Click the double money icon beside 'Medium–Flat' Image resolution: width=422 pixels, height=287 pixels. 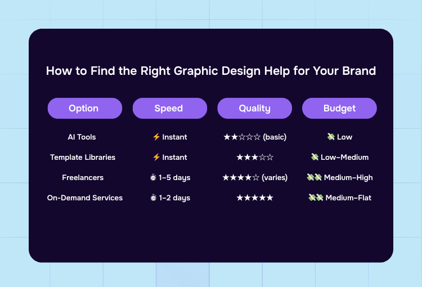[316, 198]
